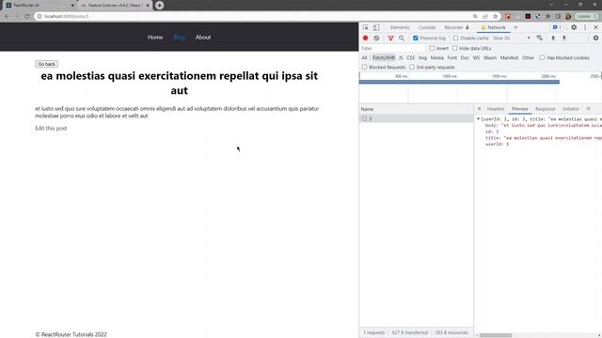Go to the About nav link
Screen dimensions: 602x338
pos(203,38)
